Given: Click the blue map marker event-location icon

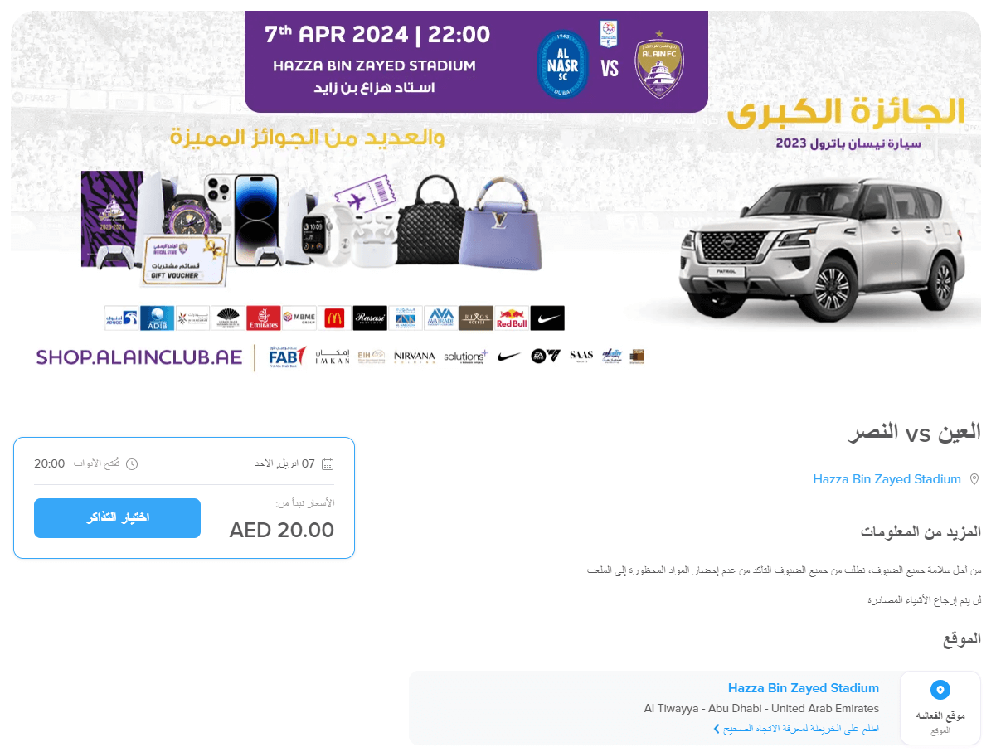Looking at the screenshot, I should click(x=940, y=690).
